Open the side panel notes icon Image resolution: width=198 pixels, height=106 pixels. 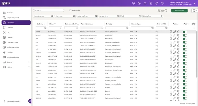pos(194,11)
